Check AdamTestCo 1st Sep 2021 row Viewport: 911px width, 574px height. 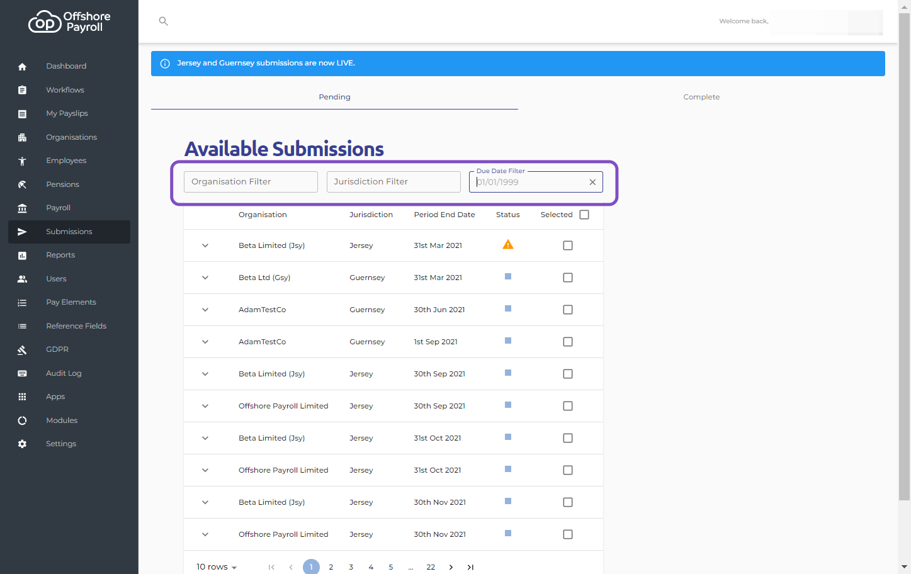point(568,342)
